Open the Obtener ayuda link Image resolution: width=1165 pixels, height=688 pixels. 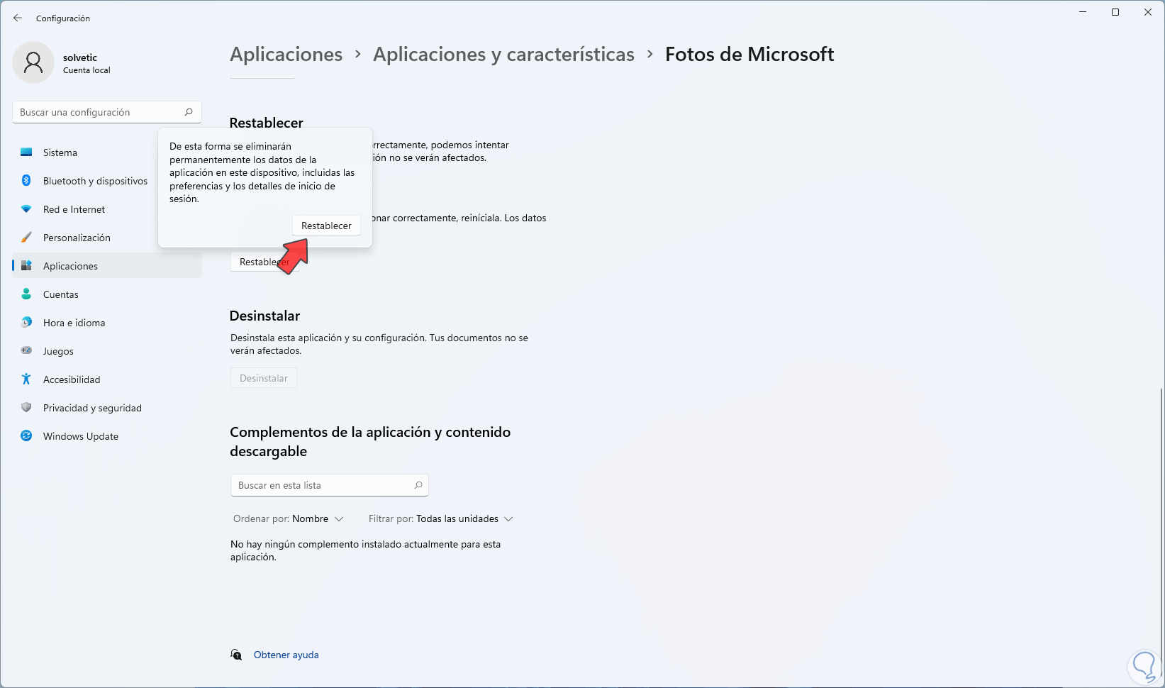(286, 655)
